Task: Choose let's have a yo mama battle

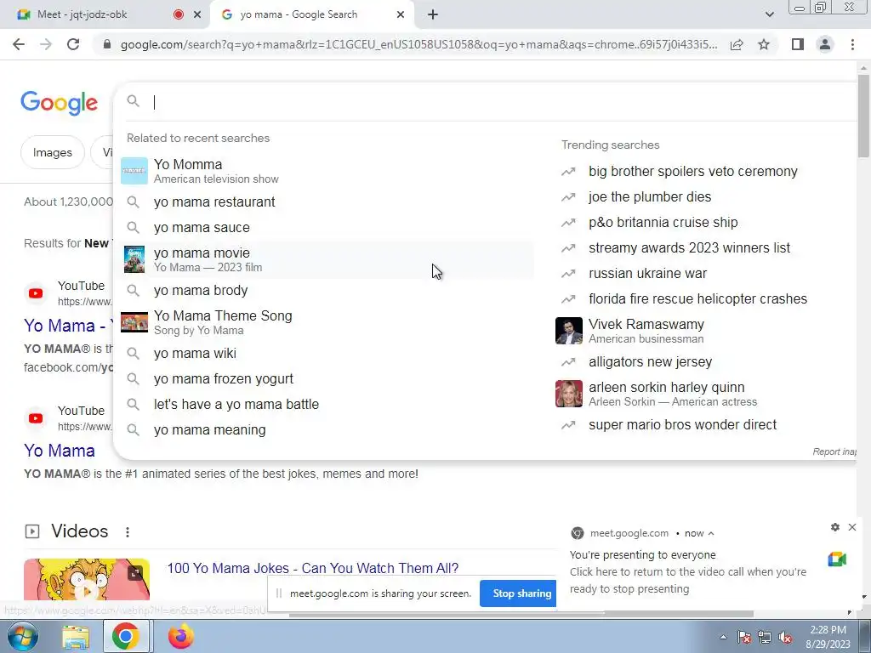Action: (325, 404)
